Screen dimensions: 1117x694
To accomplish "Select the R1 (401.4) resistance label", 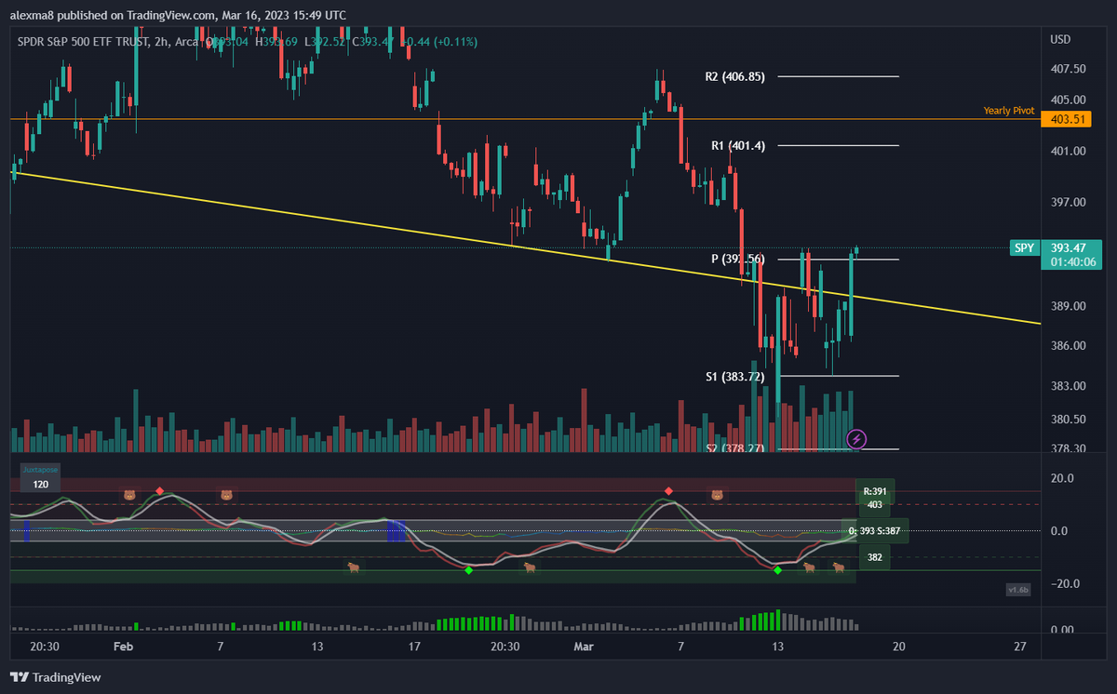I will click(x=738, y=146).
